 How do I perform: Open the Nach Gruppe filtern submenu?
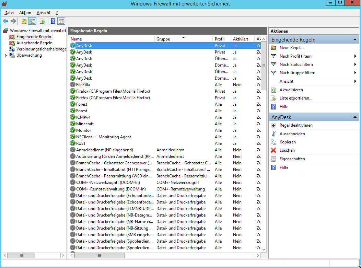tap(297, 73)
